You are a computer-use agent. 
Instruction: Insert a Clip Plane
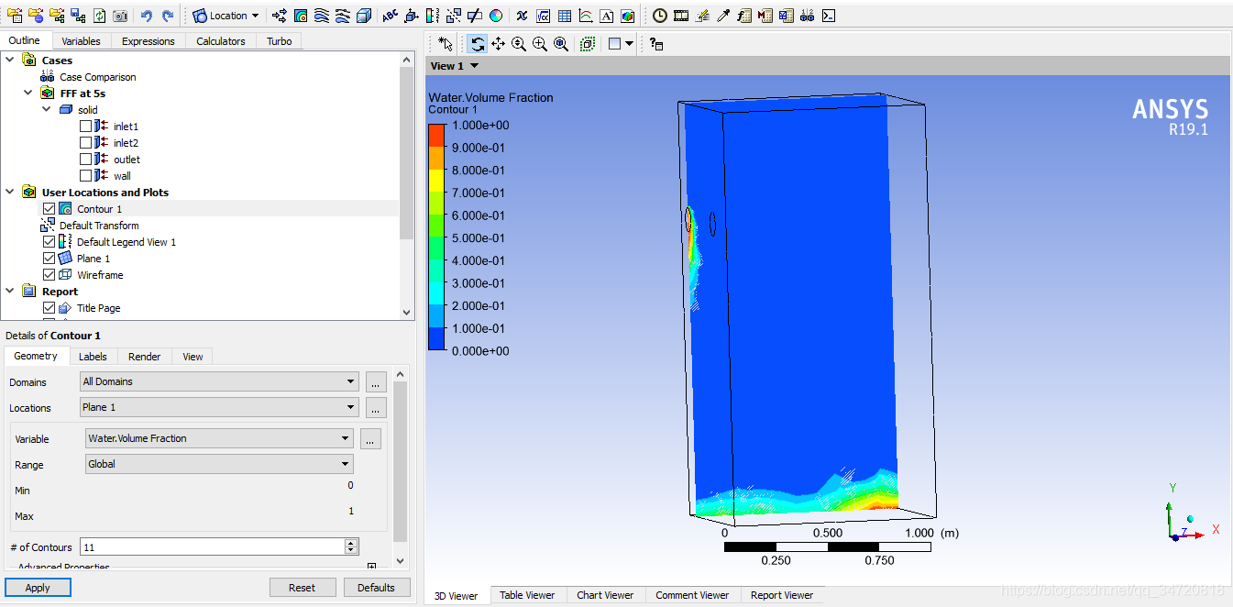(475, 16)
